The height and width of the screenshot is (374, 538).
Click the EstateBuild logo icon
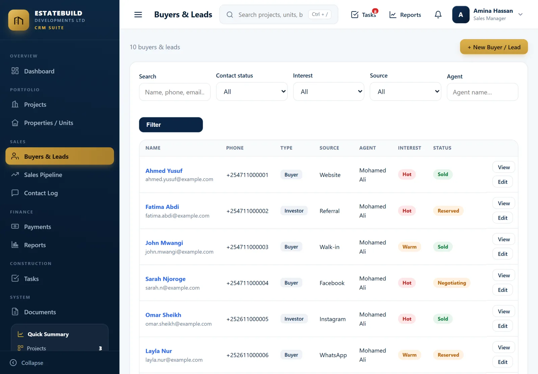[18, 20]
